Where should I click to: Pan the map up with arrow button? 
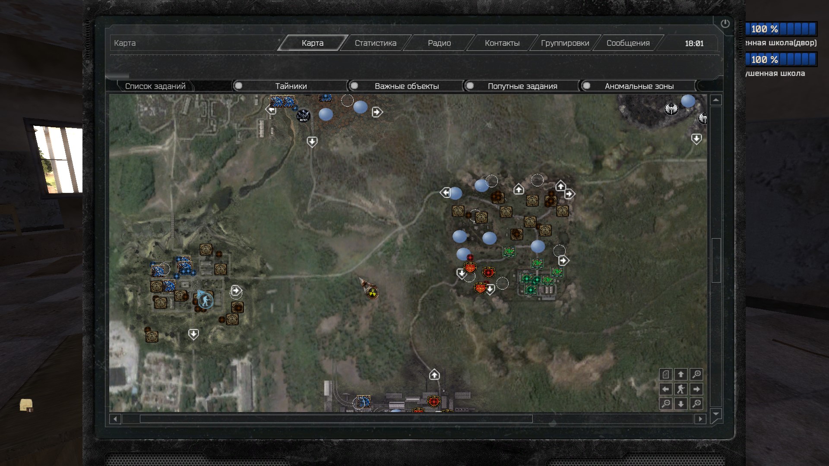pos(681,374)
